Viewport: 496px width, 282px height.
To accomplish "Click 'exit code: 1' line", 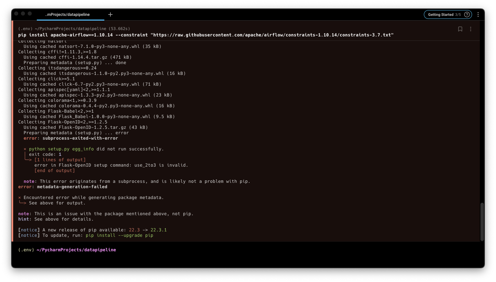I will click(45, 154).
